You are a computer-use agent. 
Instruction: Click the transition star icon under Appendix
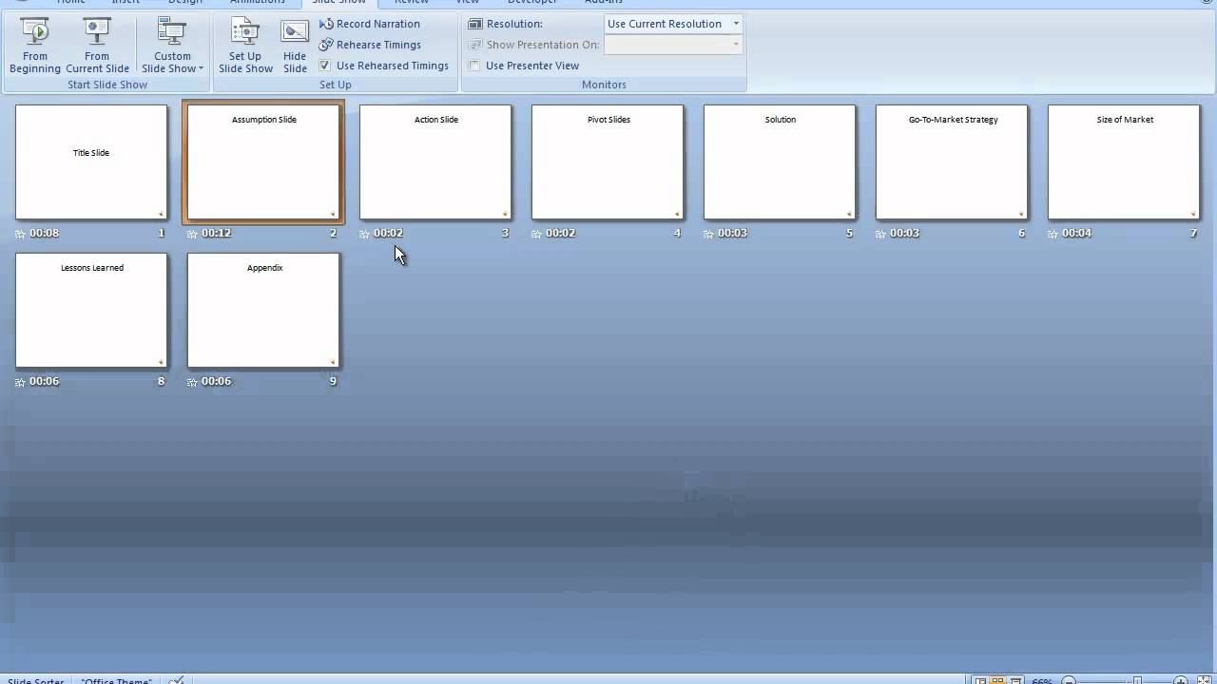(192, 382)
